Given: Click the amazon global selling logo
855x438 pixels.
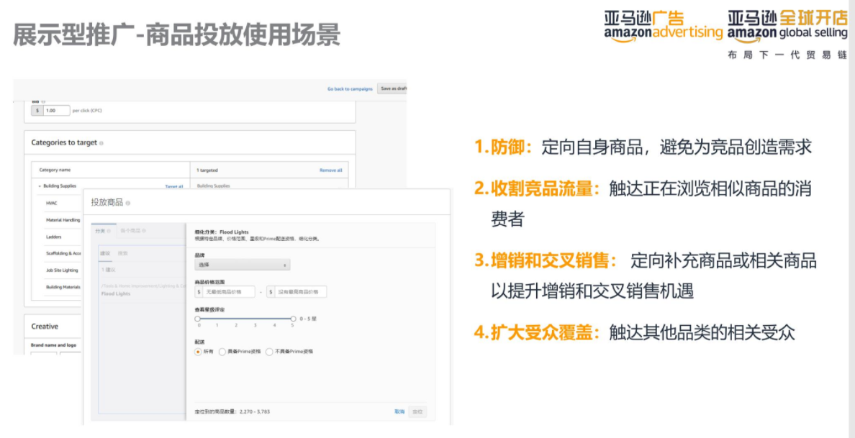Looking at the screenshot, I should [x=786, y=27].
